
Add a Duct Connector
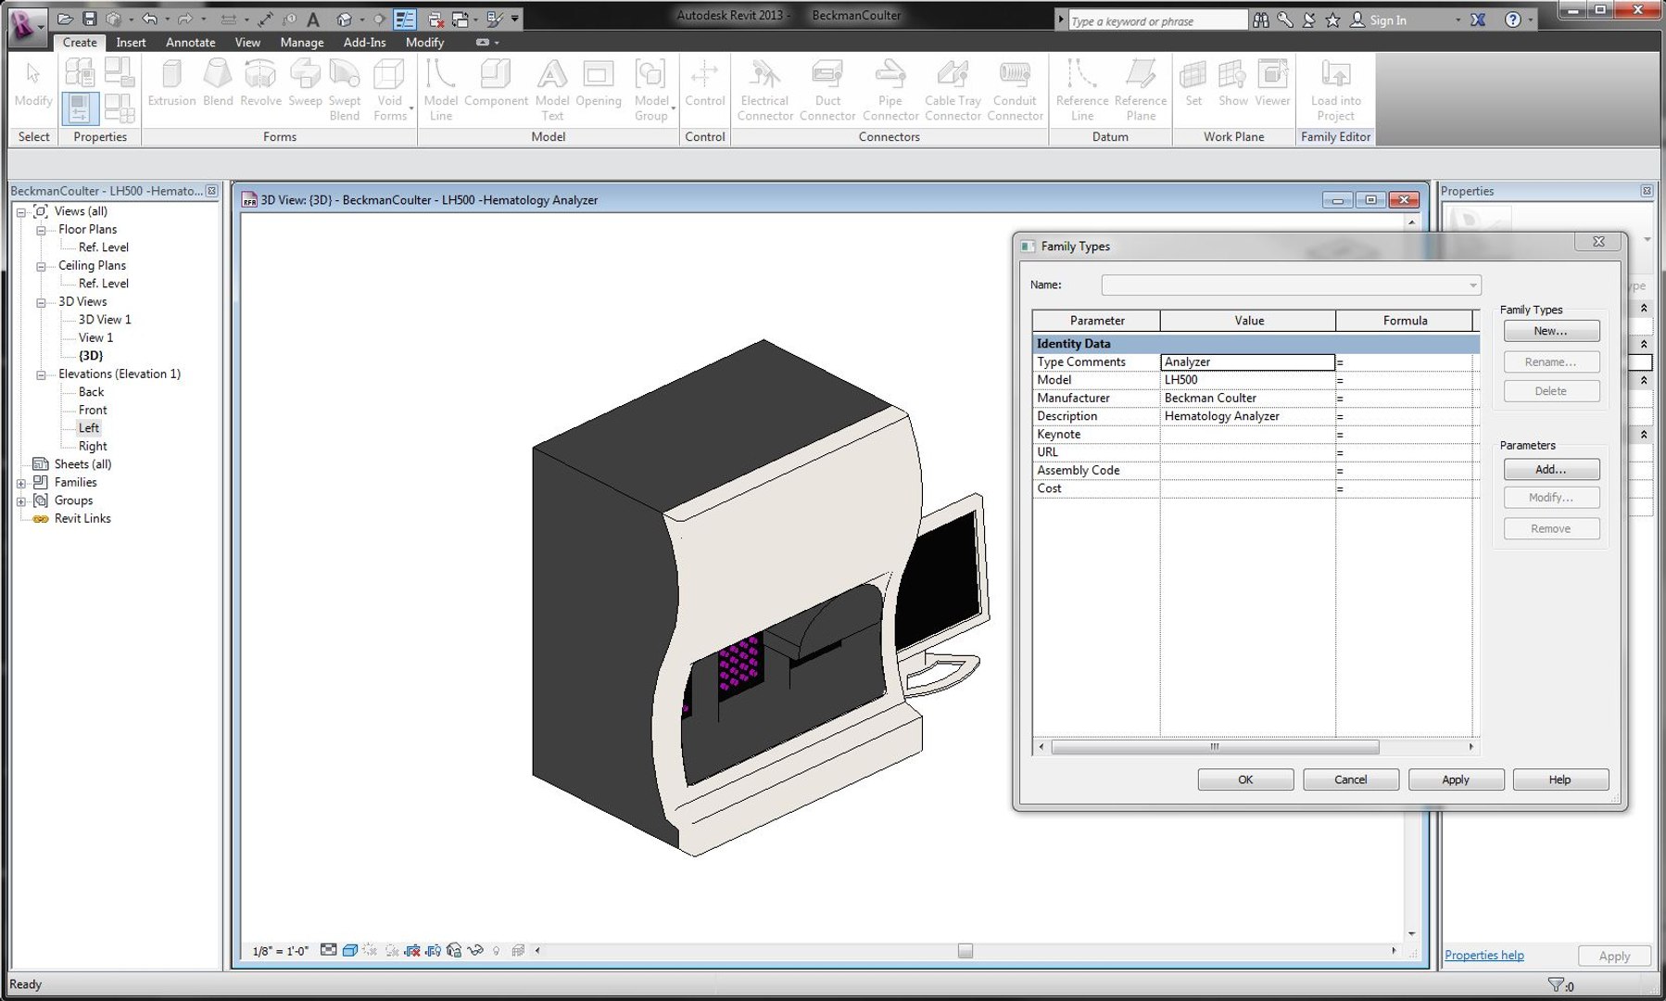[x=827, y=90]
